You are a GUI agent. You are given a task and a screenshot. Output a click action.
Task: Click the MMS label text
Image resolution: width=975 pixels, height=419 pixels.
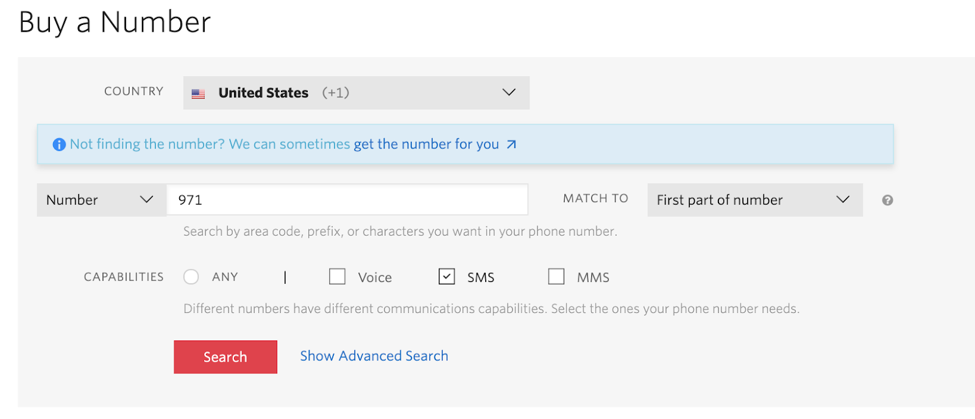(x=593, y=278)
